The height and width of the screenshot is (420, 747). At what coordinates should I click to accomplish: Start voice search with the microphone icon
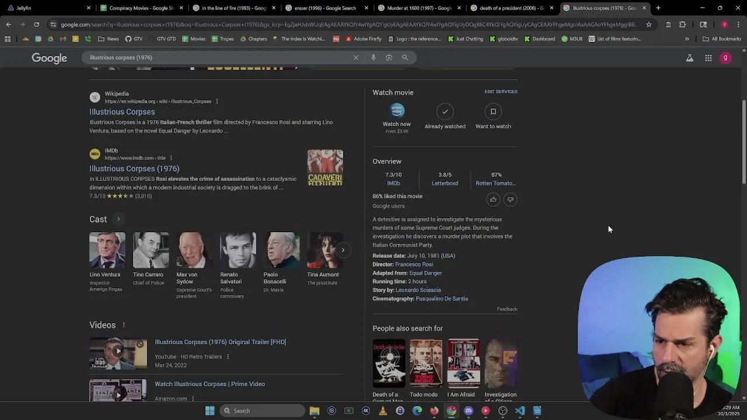[373, 58]
